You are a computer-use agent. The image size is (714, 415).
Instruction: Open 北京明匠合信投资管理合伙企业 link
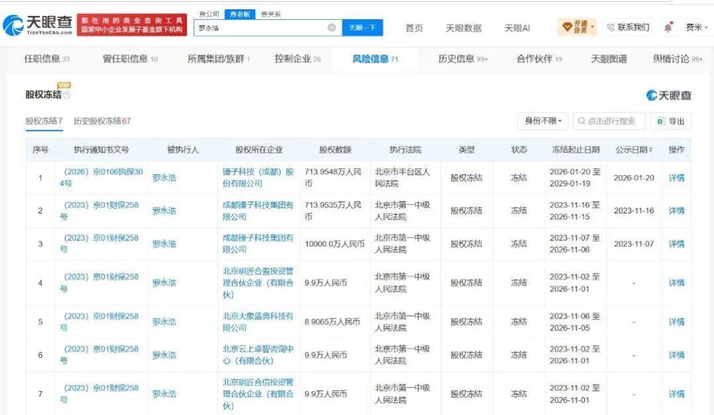coord(258,394)
